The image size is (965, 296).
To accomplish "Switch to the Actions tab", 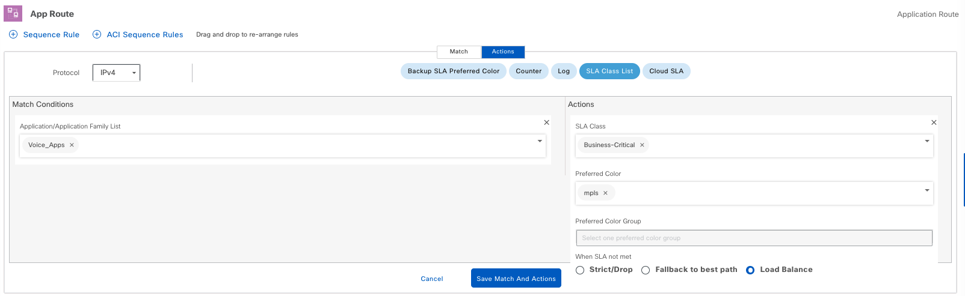I will [x=503, y=52].
